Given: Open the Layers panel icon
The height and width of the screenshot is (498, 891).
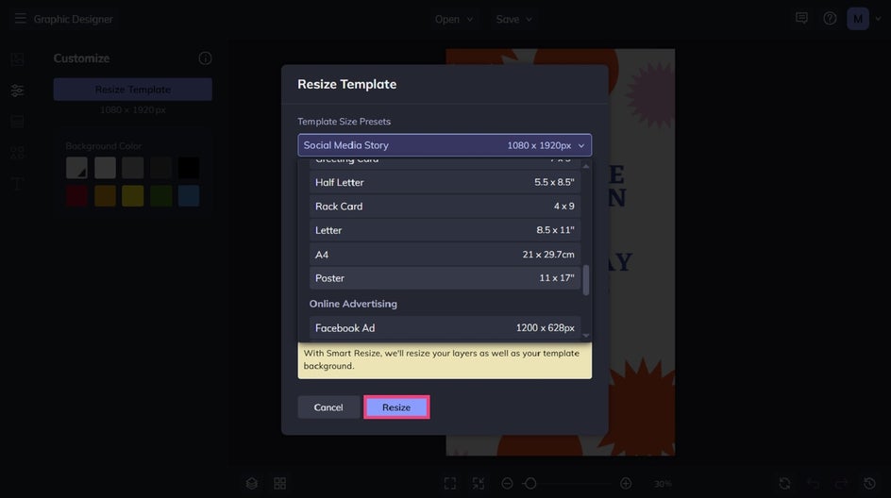Looking at the screenshot, I should point(252,483).
